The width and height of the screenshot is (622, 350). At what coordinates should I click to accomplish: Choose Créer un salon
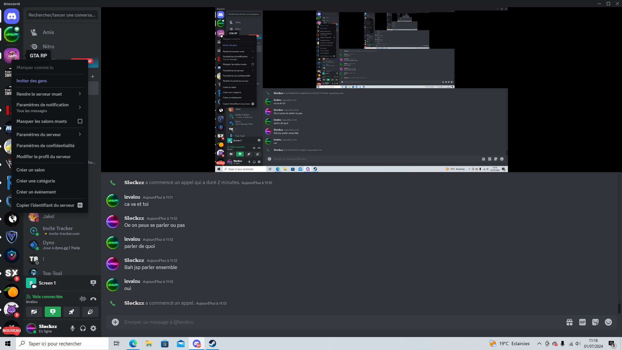point(49,170)
